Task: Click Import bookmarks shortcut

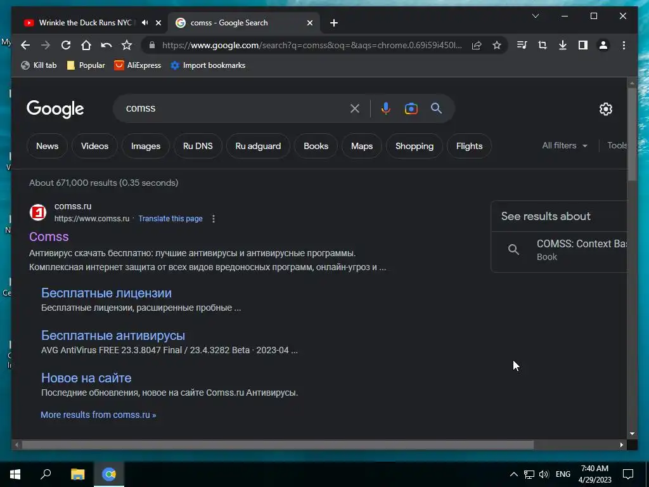Action: (208, 65)
